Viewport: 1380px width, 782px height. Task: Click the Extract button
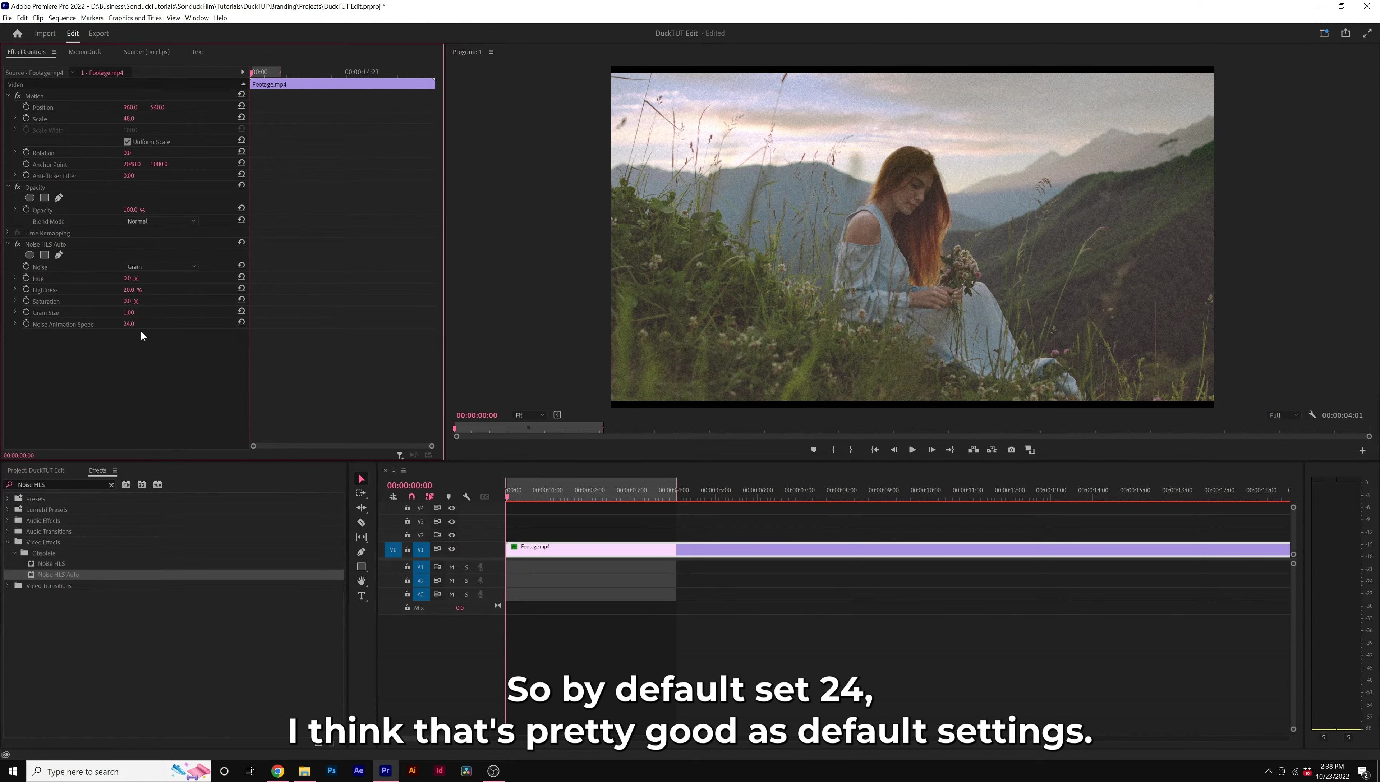coord(992,450)
